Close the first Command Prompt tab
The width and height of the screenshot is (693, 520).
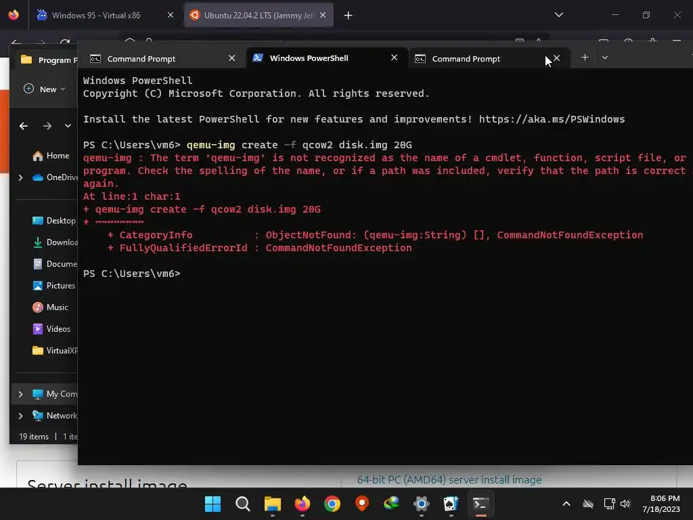click(x=231, y=58)
